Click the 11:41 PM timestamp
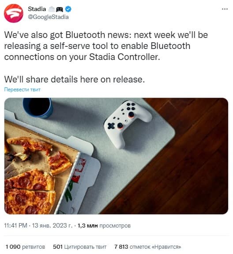Screen dimensions: 233x254 (x=15, y=225)
